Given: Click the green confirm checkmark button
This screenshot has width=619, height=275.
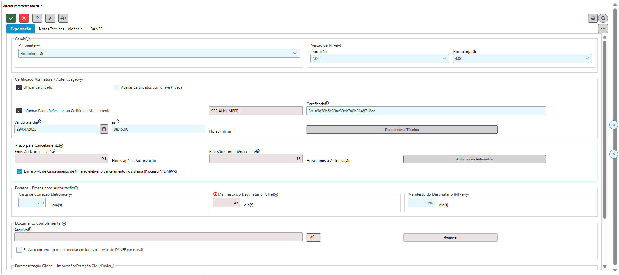Looking at the screenshot, I should (11, 18).
